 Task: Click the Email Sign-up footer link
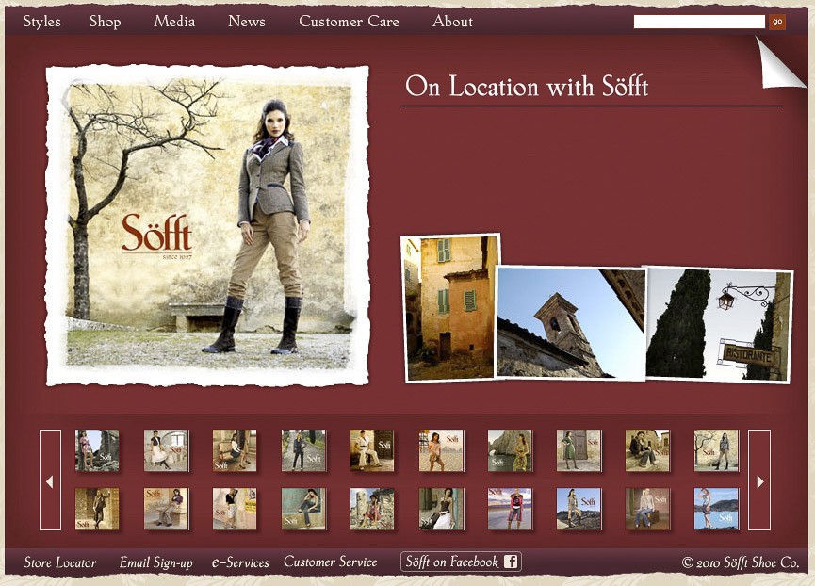pos(155,562)
